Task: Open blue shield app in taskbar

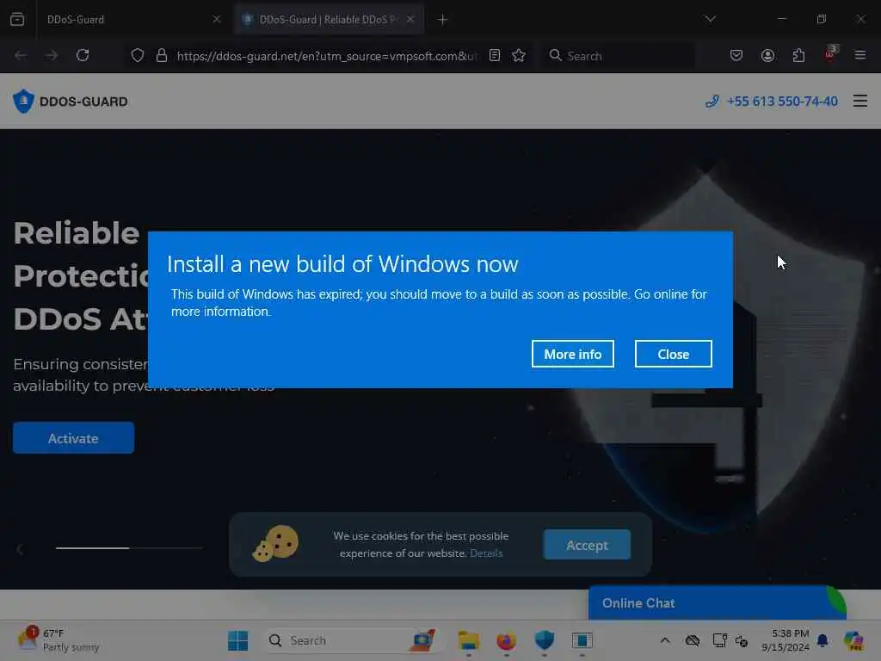Action: point(544,640)
